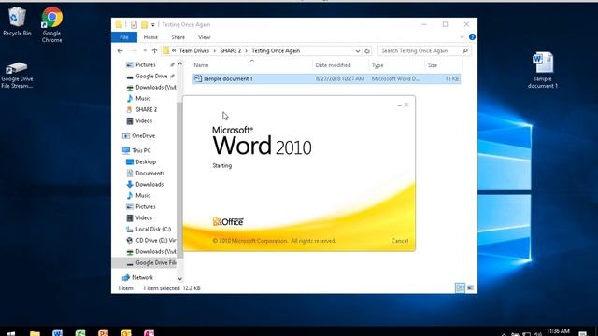This screenshot has height=336, width=598.
Task: Cancel the Word 2010 startup splash
Action: [400, 241]
